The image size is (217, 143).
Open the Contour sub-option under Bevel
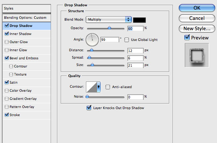[21, 66]
